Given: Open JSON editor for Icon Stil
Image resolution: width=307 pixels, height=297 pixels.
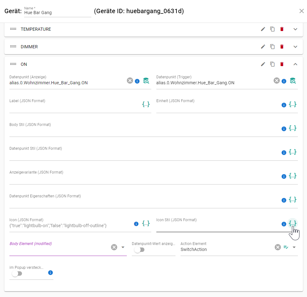Looking at the screenshot, I should 293,223.
